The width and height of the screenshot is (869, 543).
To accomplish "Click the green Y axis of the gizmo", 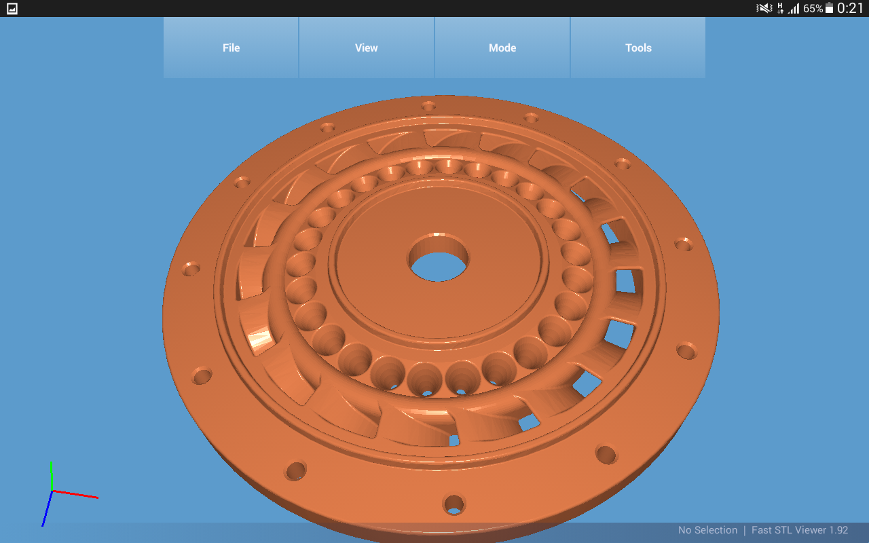I will (52, 475).
